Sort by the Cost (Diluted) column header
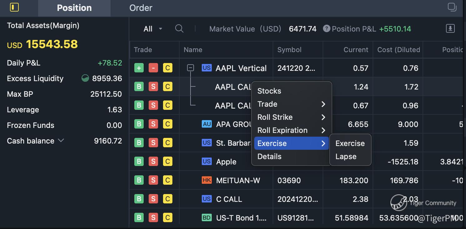Screen dimensions: 466x229 399,50
